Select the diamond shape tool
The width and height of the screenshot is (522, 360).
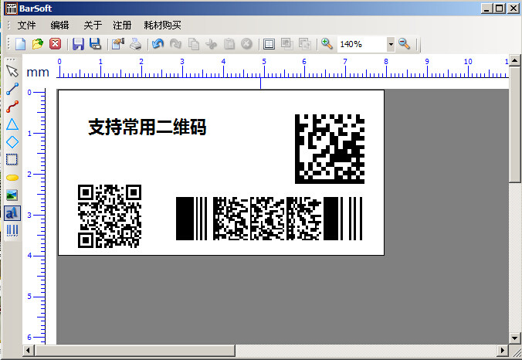[12, 142]
